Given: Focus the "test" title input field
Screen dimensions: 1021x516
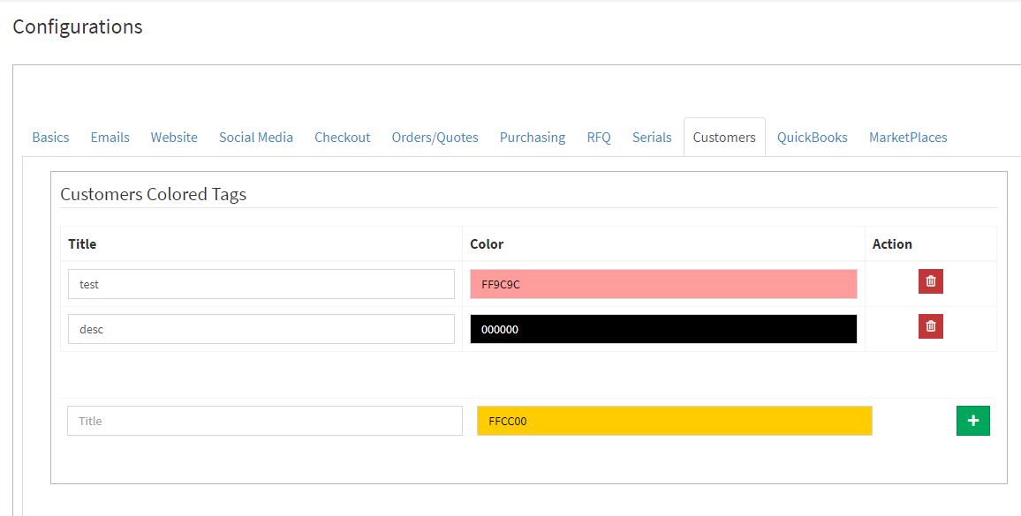Looking at the screenshot, I should click(x=261, y=284).
